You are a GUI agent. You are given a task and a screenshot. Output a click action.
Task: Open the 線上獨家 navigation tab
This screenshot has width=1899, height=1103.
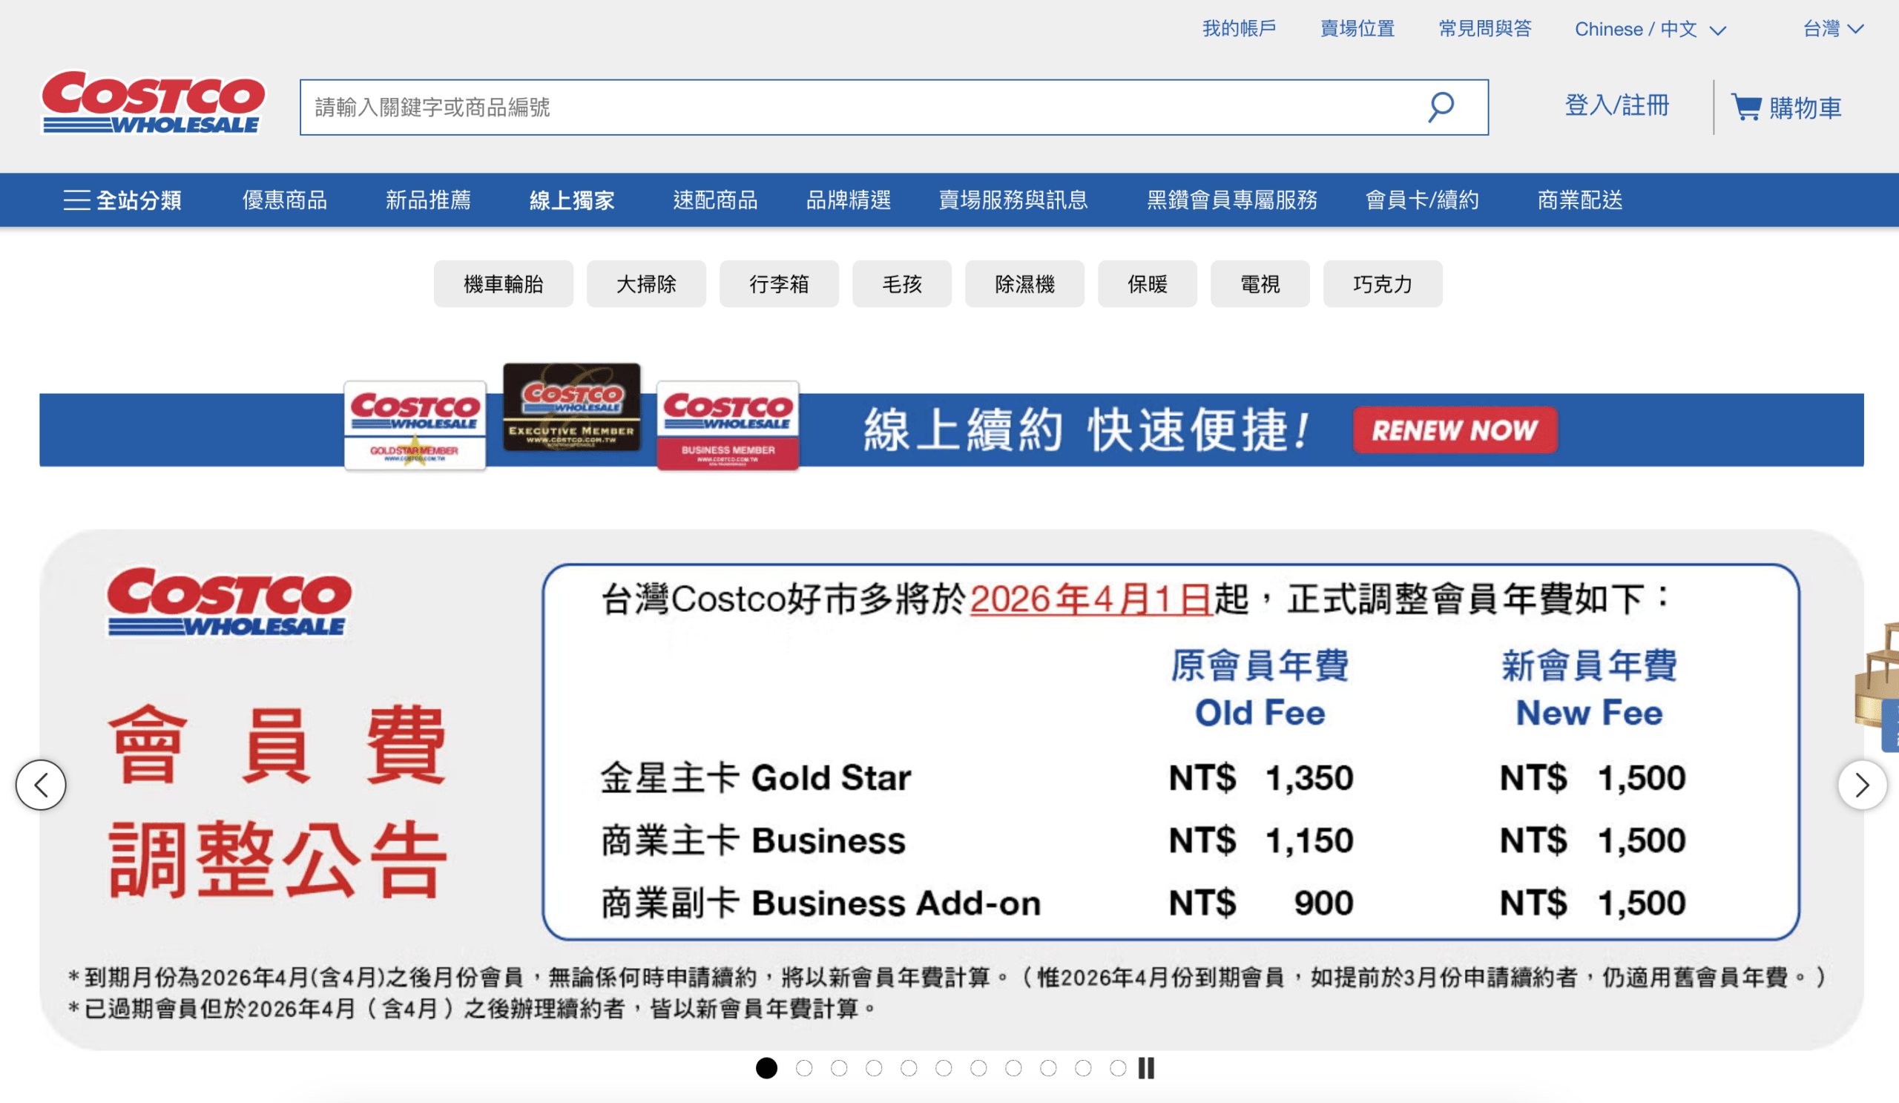(x=572, y=200)
